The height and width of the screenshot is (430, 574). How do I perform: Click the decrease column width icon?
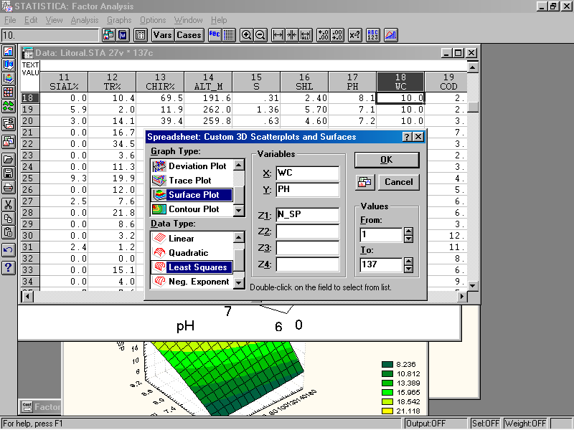[x=292, y=35]
